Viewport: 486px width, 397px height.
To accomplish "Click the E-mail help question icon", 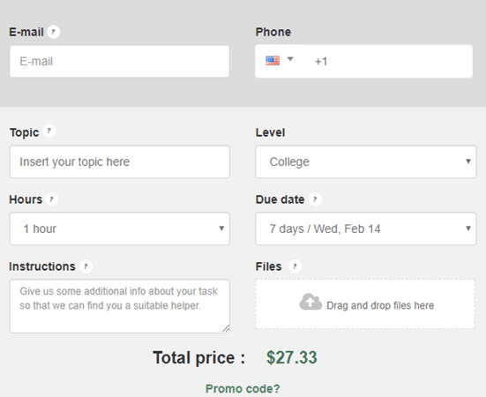I will (x=53, y=32).
